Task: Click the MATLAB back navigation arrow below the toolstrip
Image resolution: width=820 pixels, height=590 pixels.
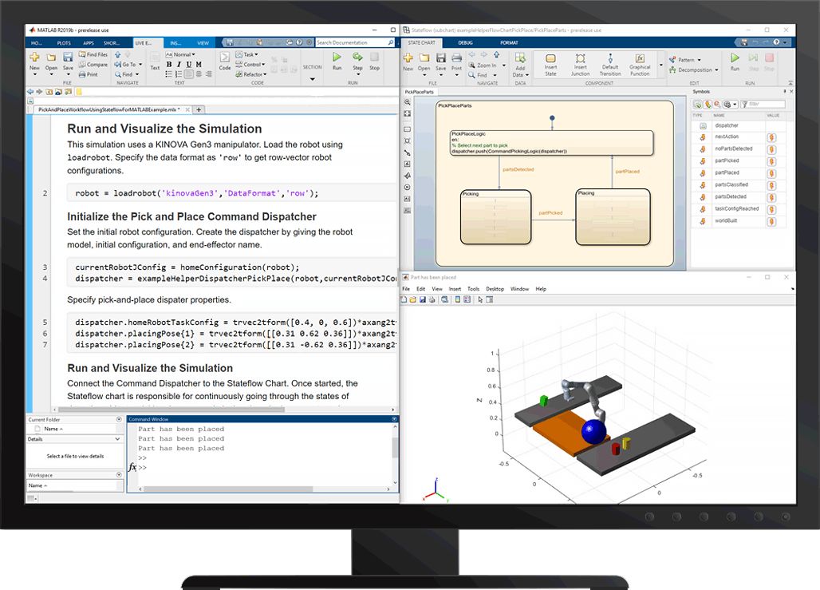Action: pyautogui.click(x=30, y=92)
